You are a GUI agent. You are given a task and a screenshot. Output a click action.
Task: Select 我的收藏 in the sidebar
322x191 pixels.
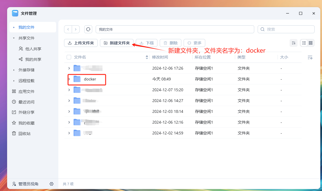tap(24, 123)
